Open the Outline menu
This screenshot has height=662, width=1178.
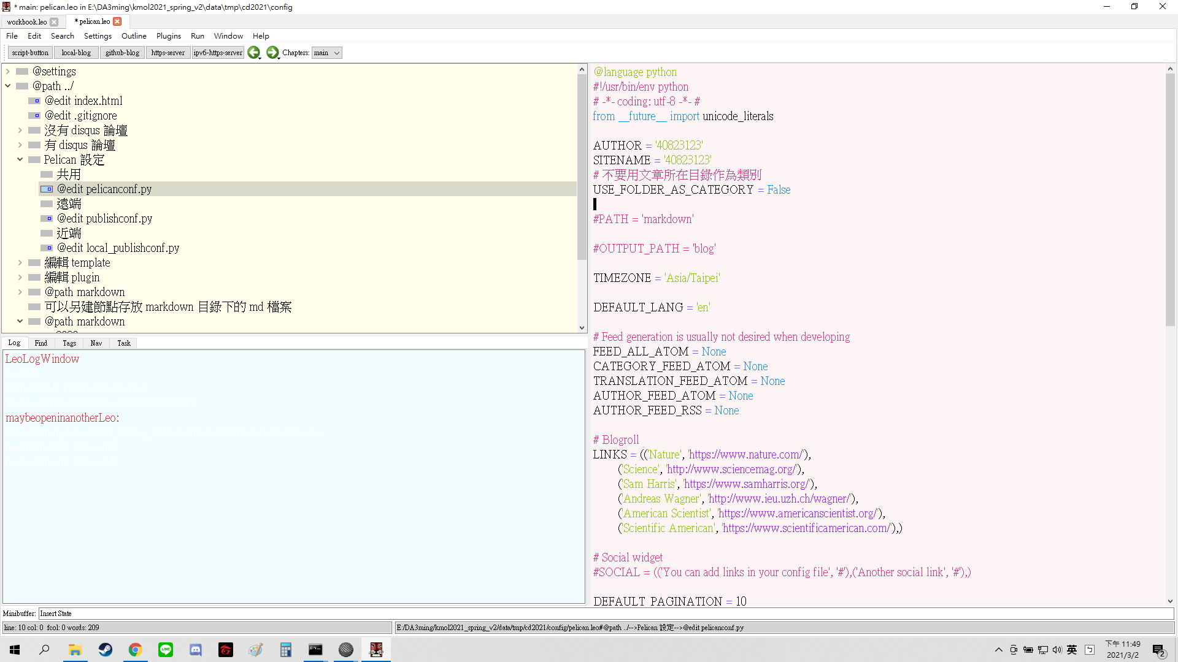click(x=134, y=36)
